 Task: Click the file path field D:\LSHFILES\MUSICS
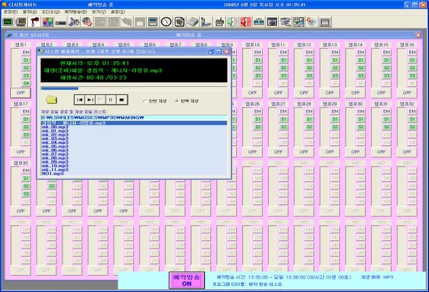pyautogui.click(x=134, y=117)
